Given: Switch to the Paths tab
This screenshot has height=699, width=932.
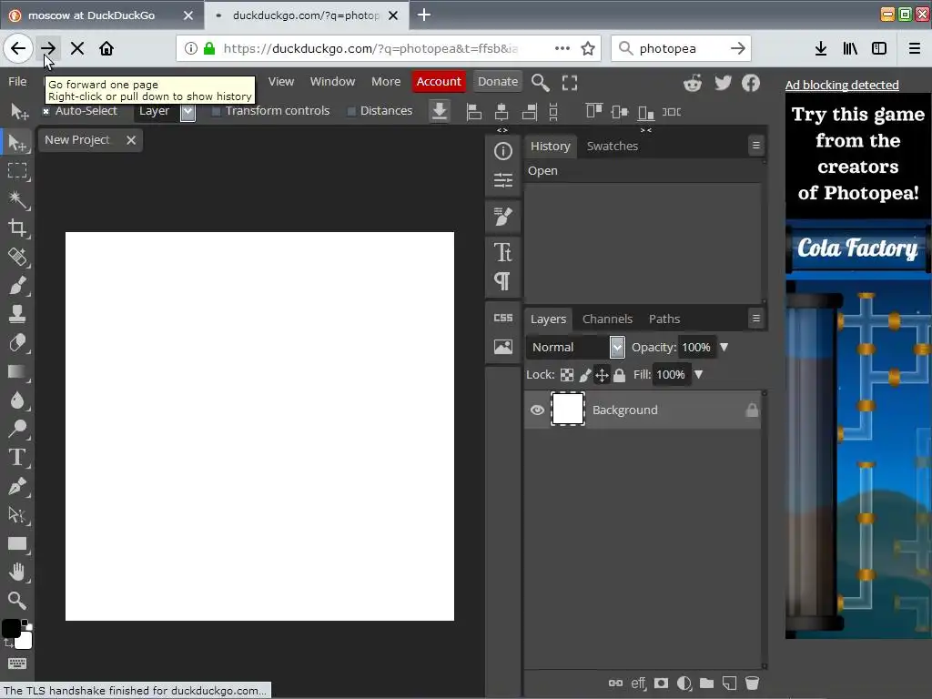Looking at the screenshot, I should pyautogui.click(x=664, y=319).
